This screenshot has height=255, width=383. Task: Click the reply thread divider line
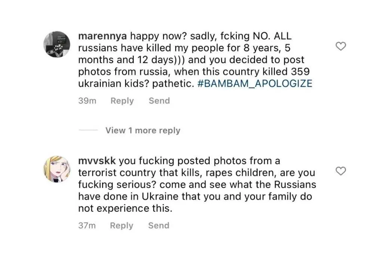click(x=88, y=130)
